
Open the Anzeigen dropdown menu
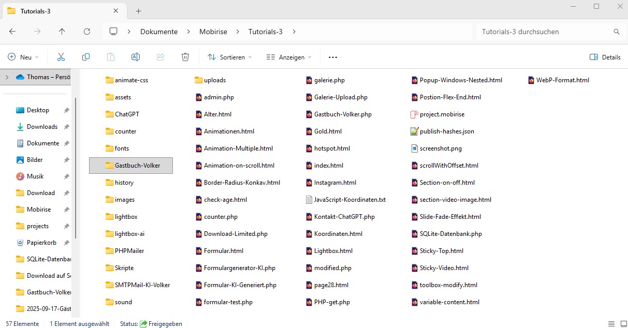[288, 57]
